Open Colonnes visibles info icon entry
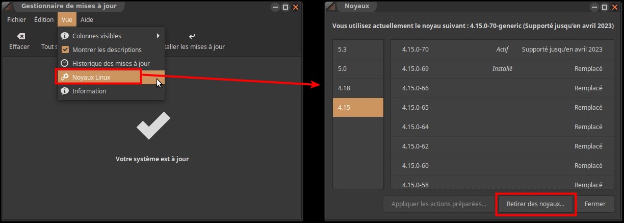This screenshot has width=624, height=223. pos(65,36)
